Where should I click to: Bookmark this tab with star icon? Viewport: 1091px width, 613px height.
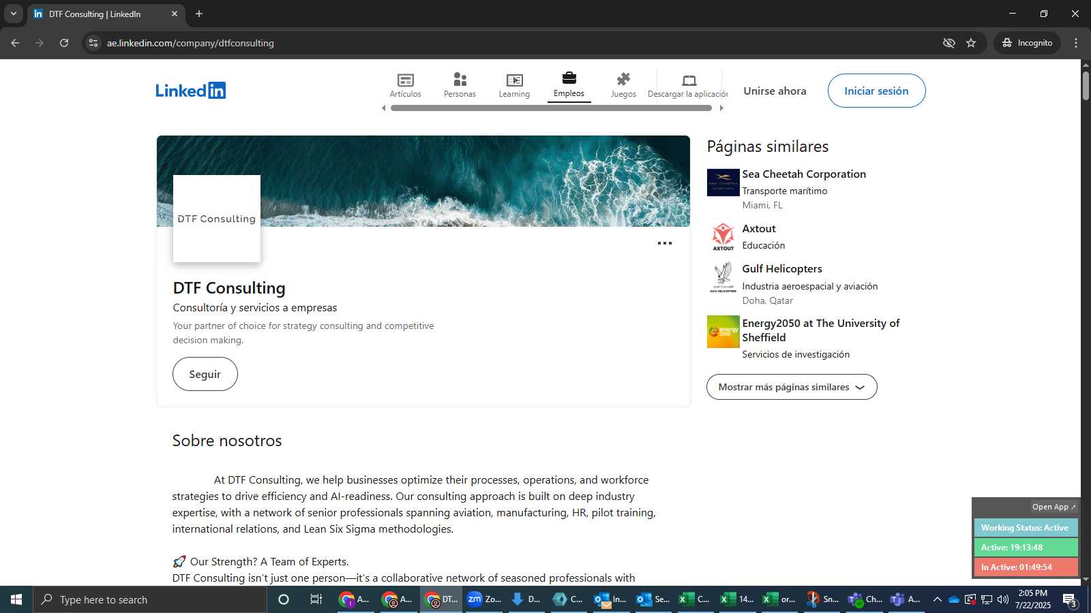(x=971, y=43)
